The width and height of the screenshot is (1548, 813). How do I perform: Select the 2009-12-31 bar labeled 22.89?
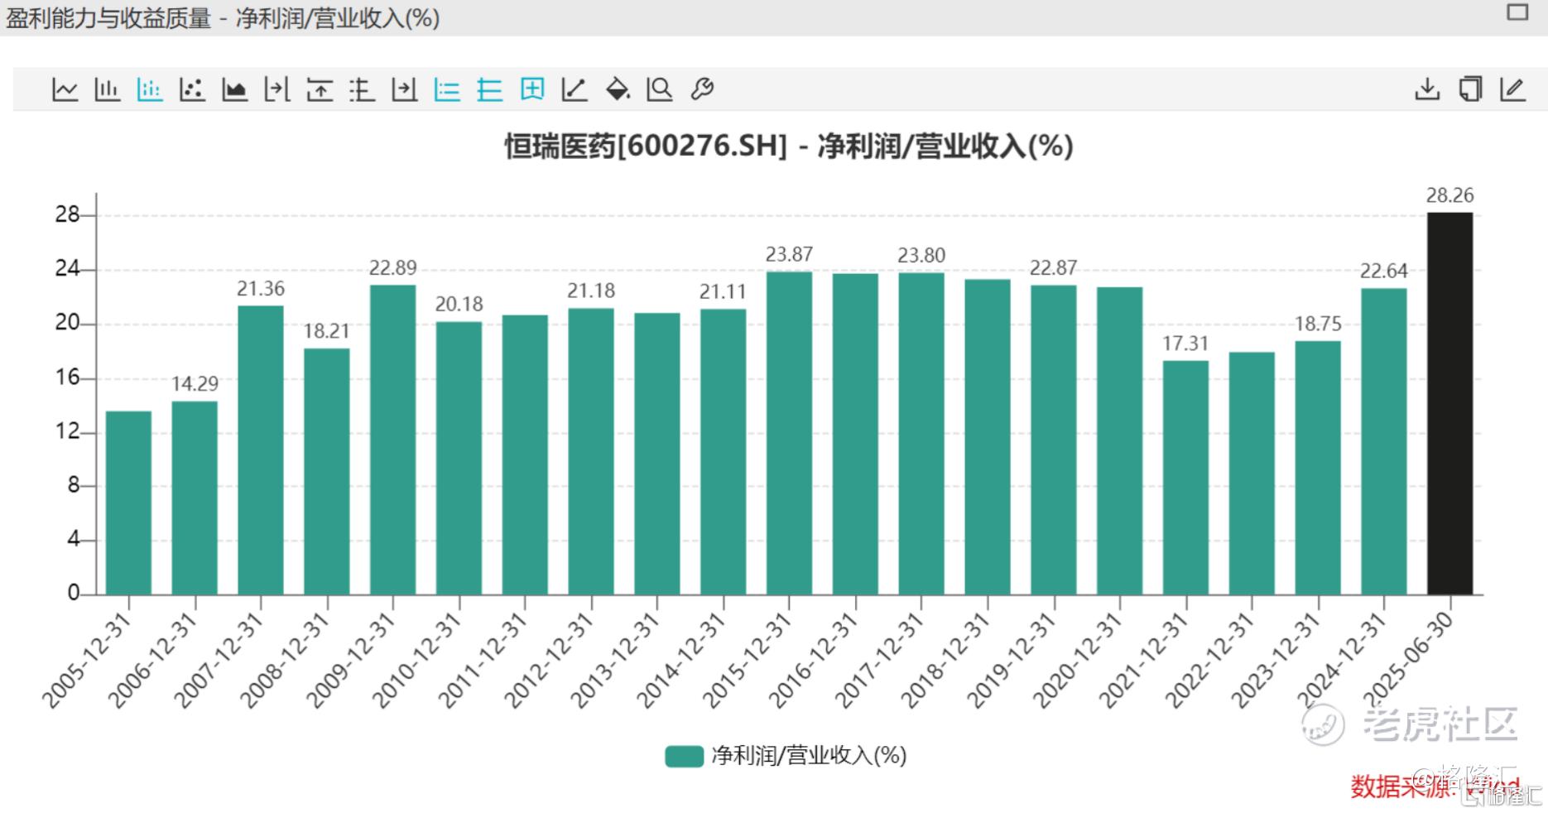pyautogui.click(x=392, y=440)
